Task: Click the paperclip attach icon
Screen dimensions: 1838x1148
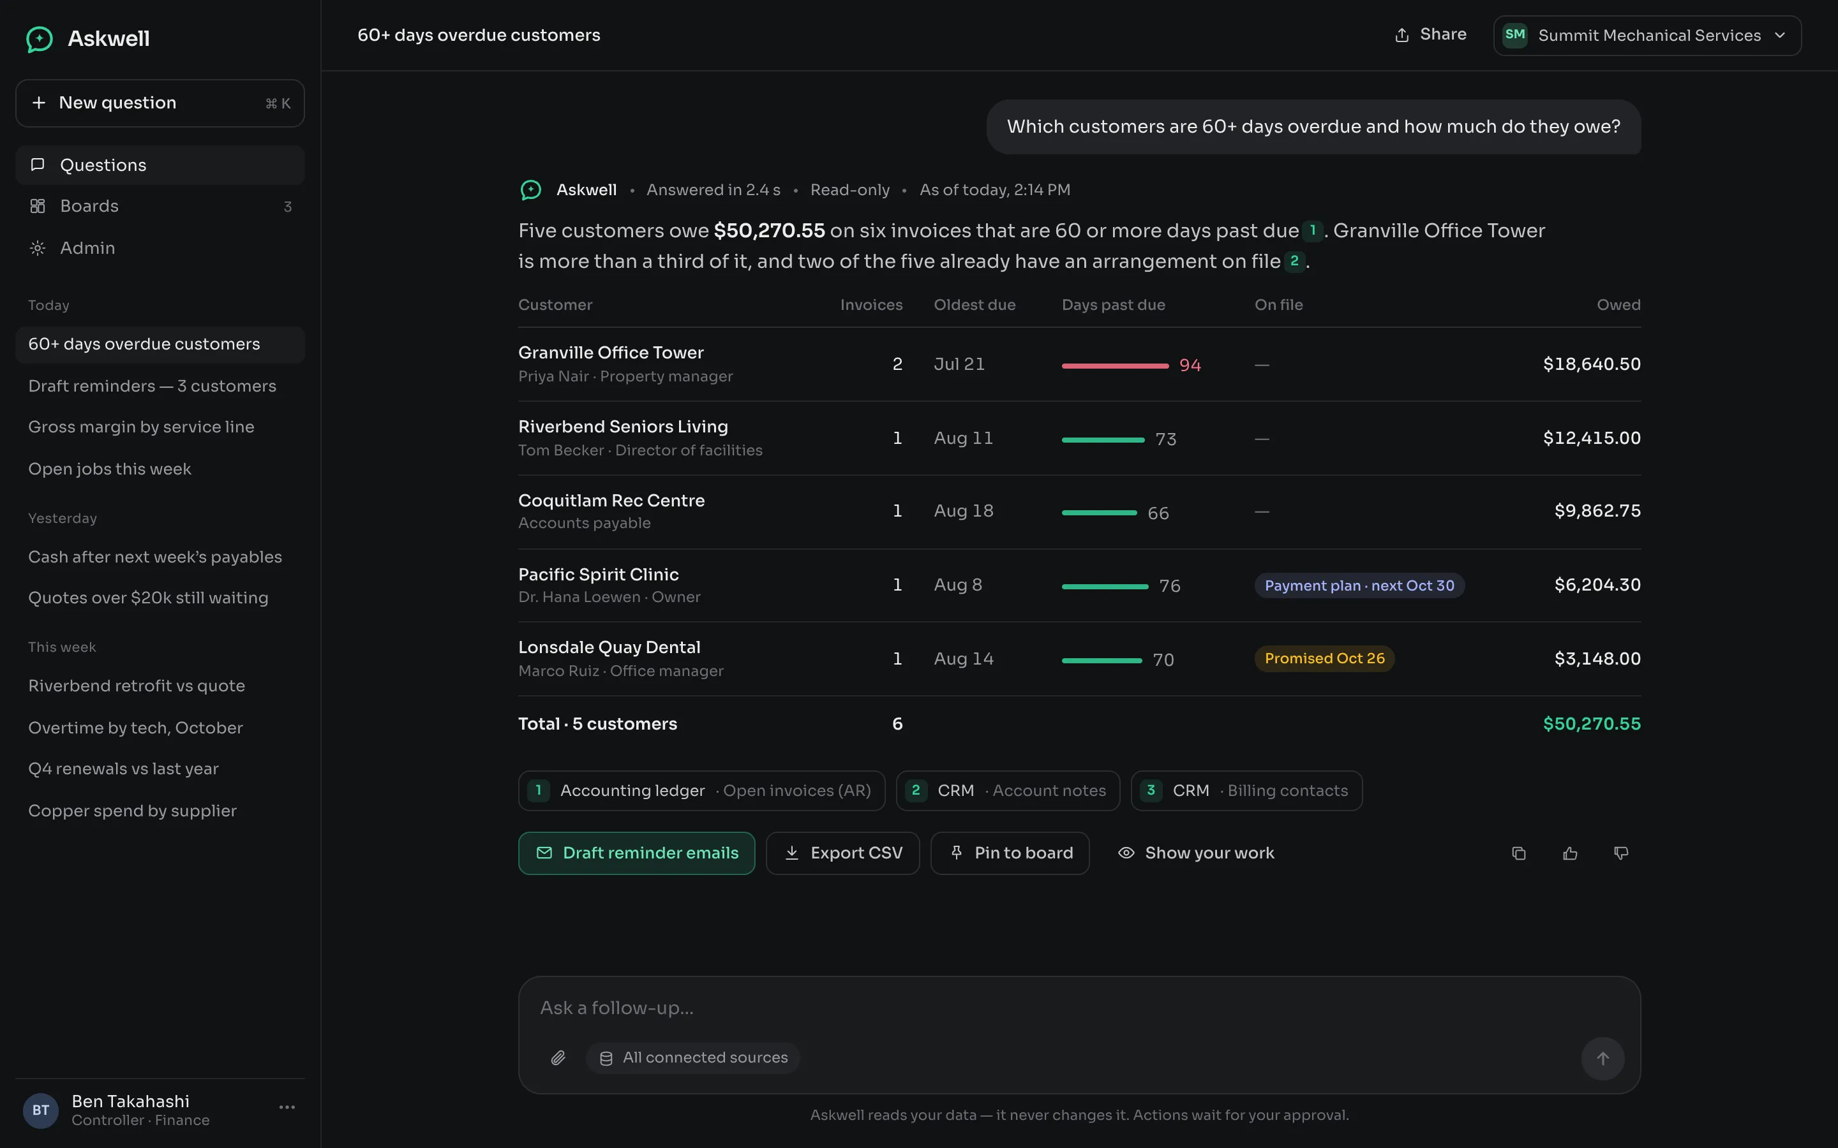Action: pyautogui.click(x=558, y=1057)
